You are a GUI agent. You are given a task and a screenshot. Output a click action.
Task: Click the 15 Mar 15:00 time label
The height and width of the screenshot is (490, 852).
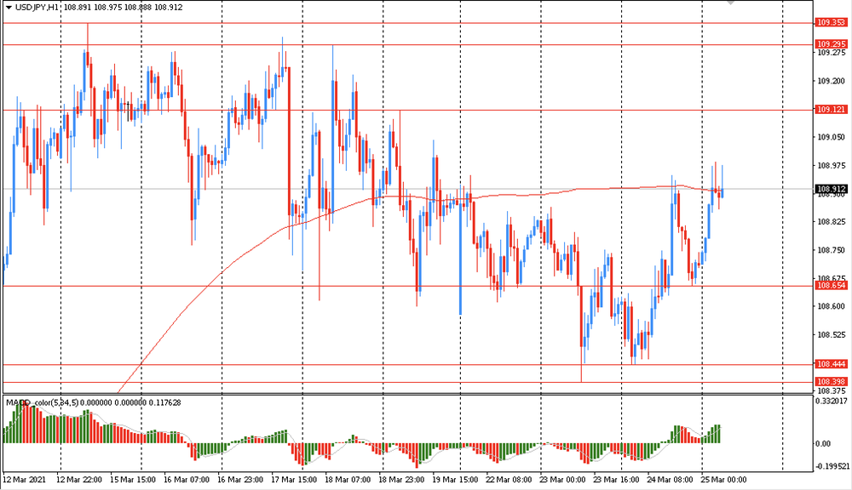pyautogui.click(x=133, y=480)
